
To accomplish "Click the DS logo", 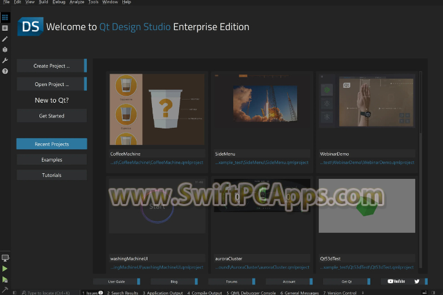I will 30,26.
